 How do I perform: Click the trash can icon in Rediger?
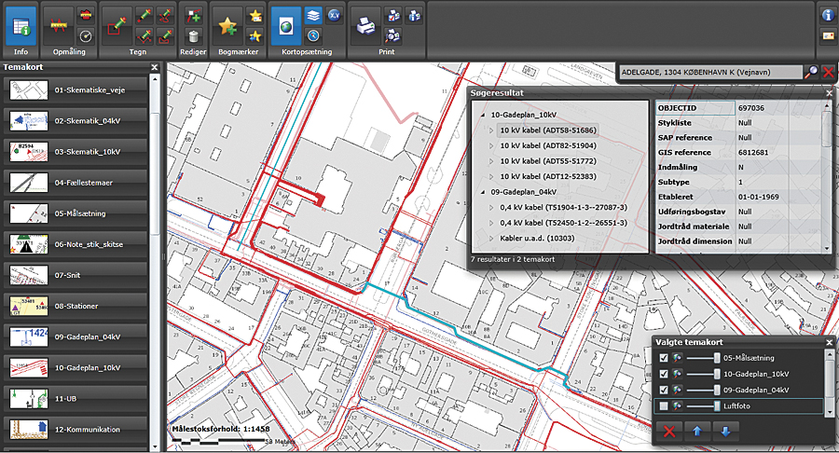tap(194, 36)
